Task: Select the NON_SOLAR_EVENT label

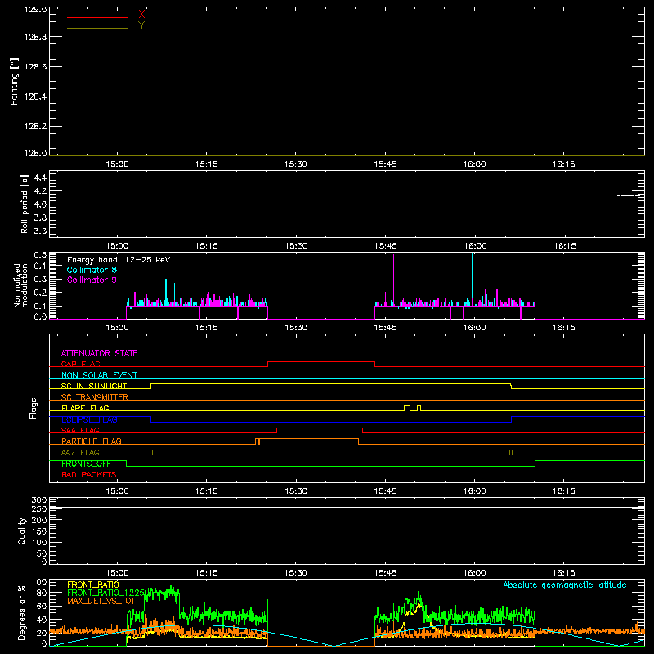Action: (x=99, y=375)
